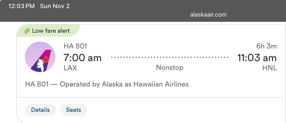Click the dotted flight route line

[169, 58]
